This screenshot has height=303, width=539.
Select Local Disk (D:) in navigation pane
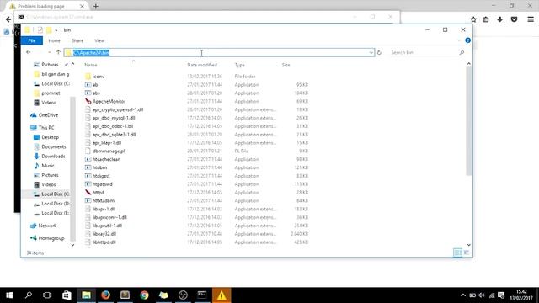coord(51,204)
